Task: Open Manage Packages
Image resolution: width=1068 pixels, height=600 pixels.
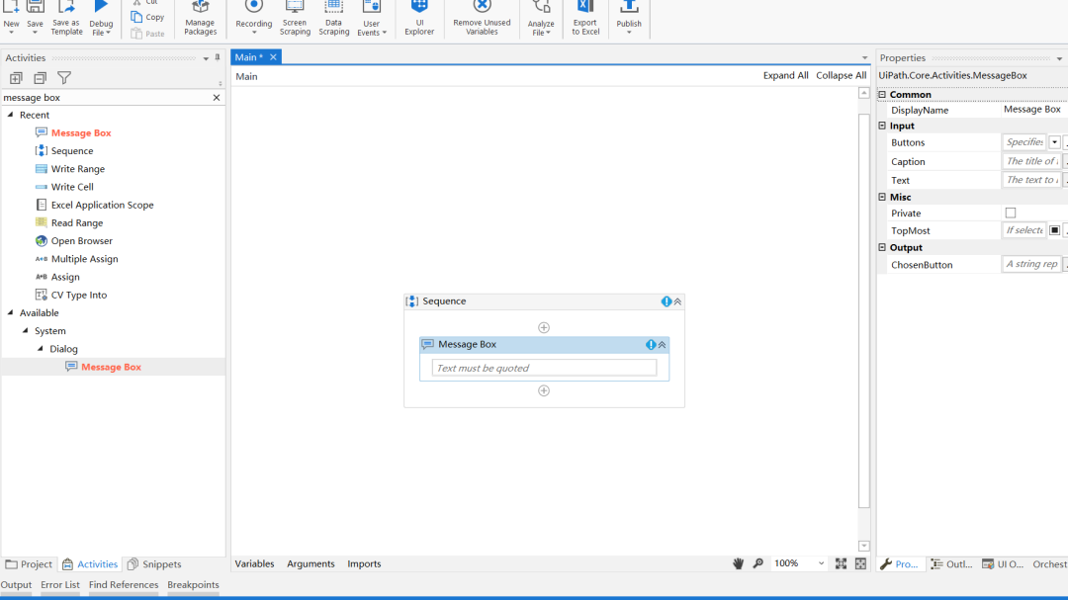Action: pyautogui.click(x=200, y=18)
